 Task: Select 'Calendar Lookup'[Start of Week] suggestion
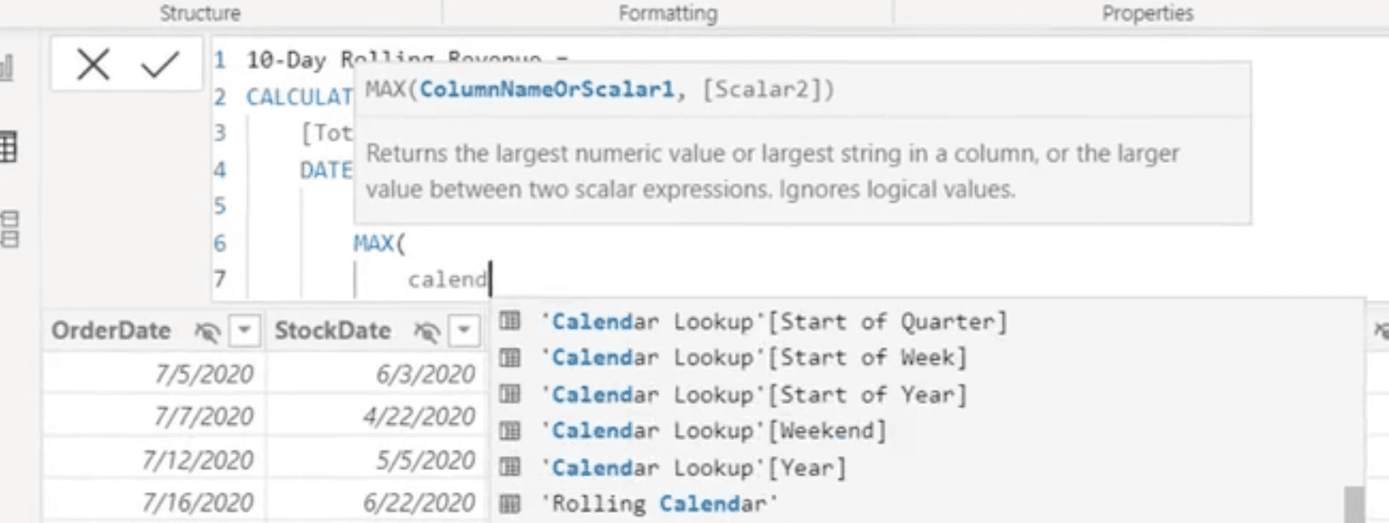pyautogui.click(x=754, y=357)
